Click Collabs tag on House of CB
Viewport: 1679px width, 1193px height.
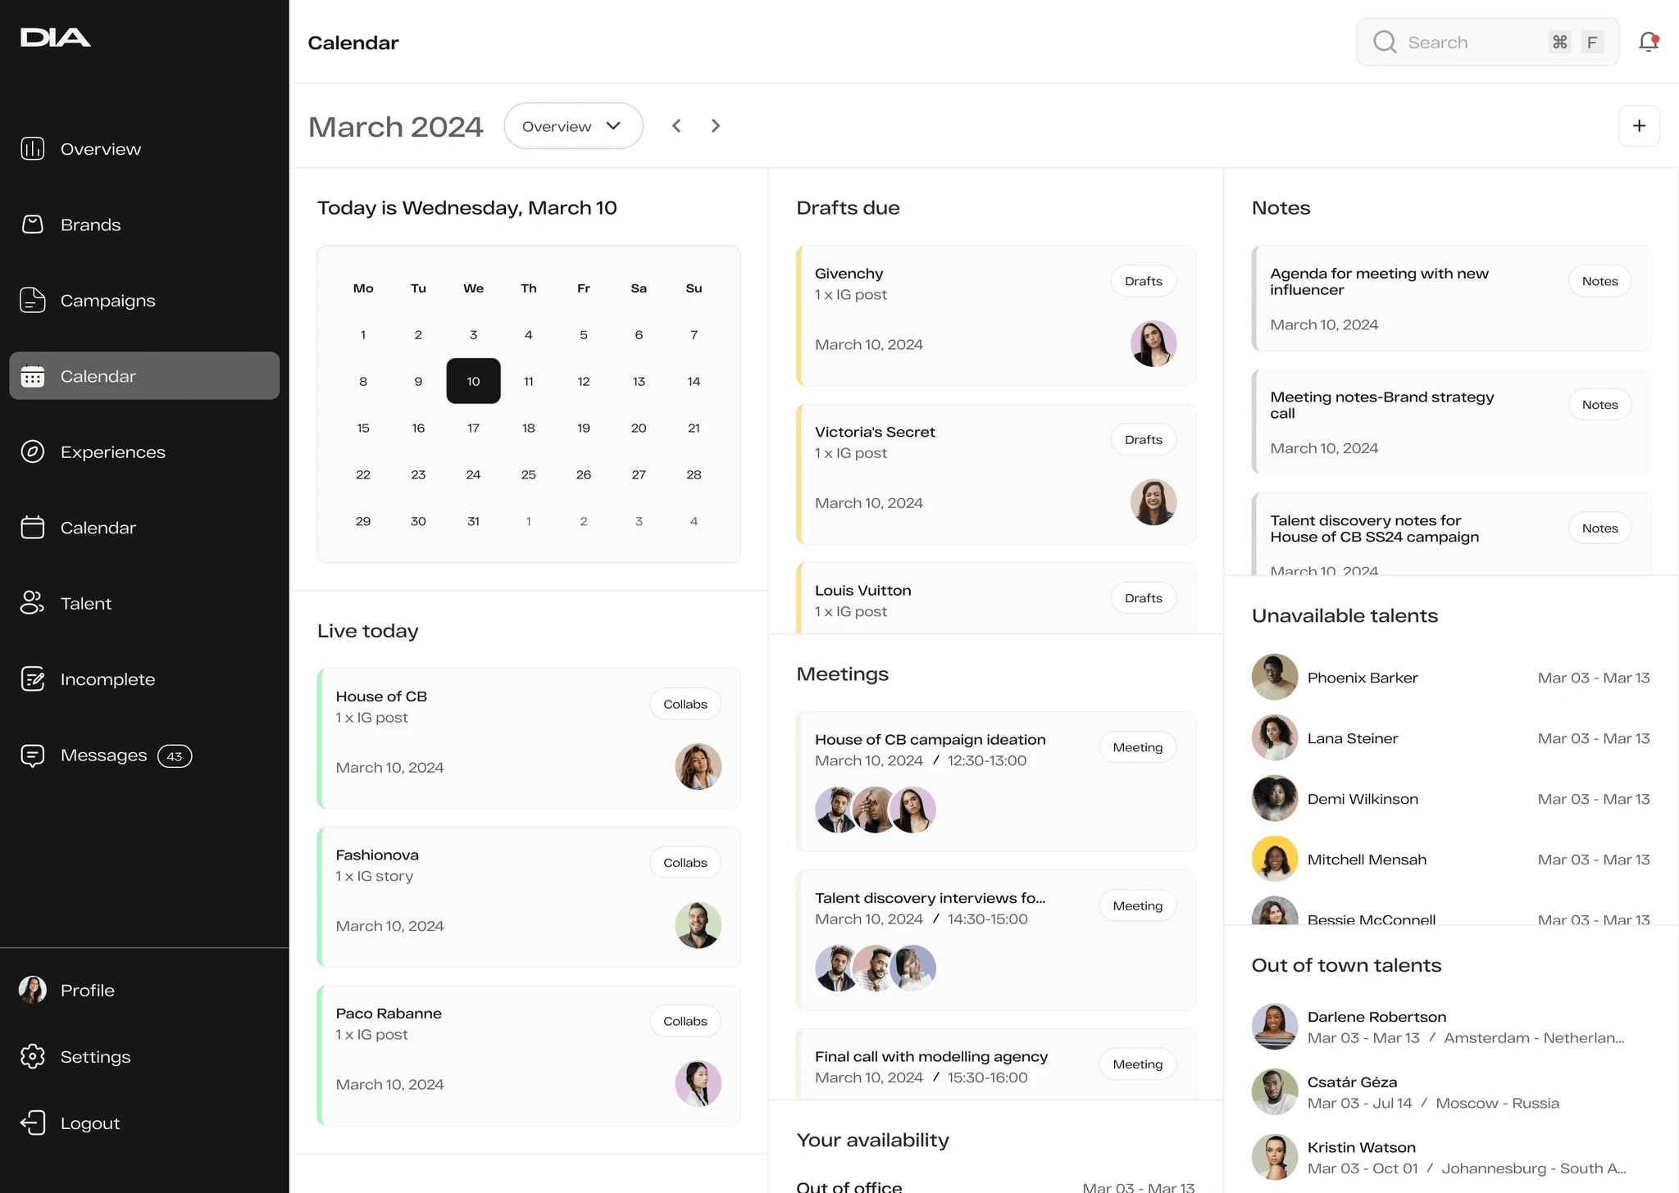tap(685, 704)
